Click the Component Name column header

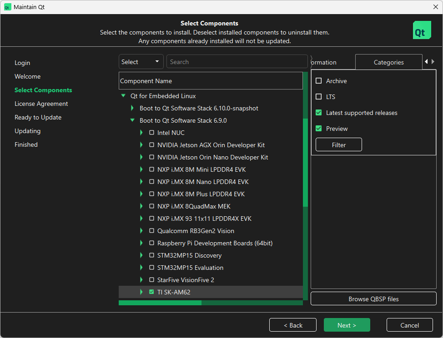(211, 81)
